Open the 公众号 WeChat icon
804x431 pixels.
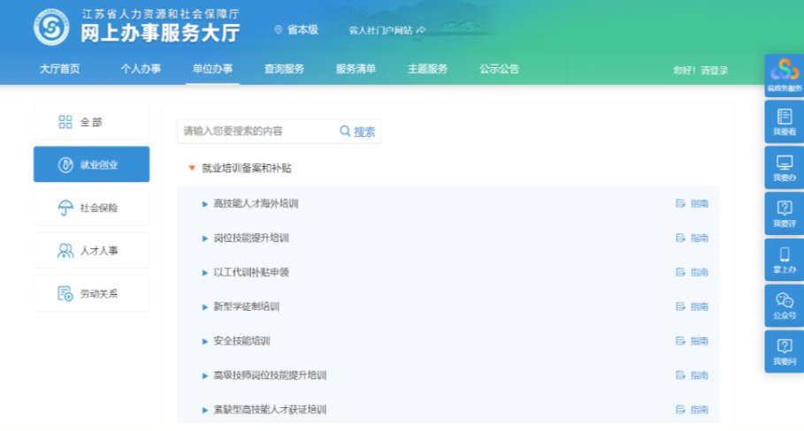click(x=784, y=305)
